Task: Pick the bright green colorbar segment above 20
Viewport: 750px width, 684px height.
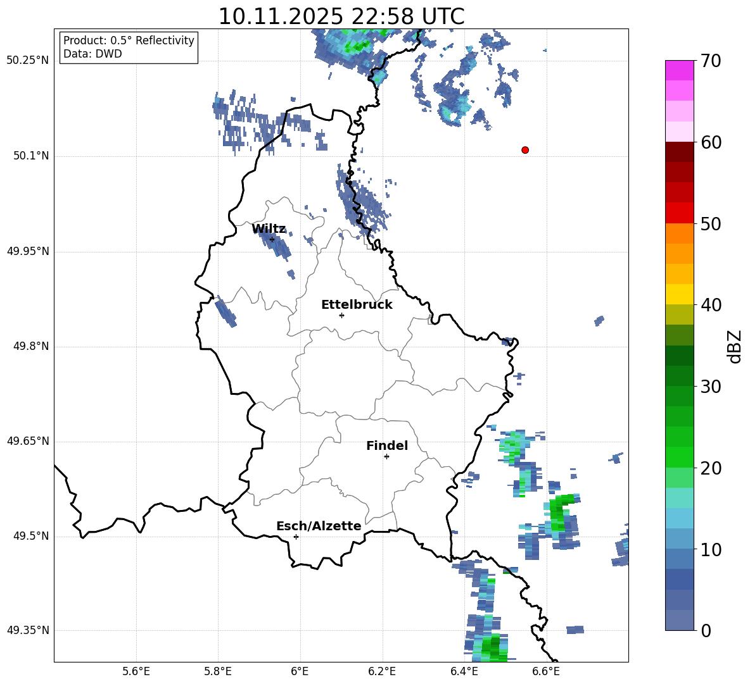Action: (x=679, y=457)
